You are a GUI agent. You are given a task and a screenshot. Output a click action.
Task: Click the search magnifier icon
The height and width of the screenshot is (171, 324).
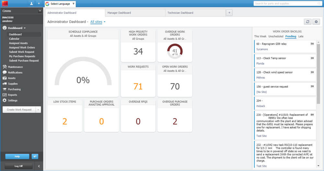tap(319, 4)
